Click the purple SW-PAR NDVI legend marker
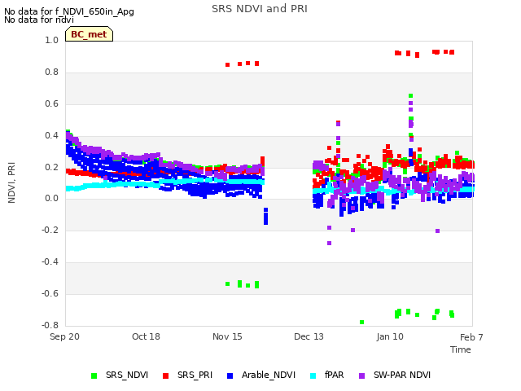 [361, 376]
